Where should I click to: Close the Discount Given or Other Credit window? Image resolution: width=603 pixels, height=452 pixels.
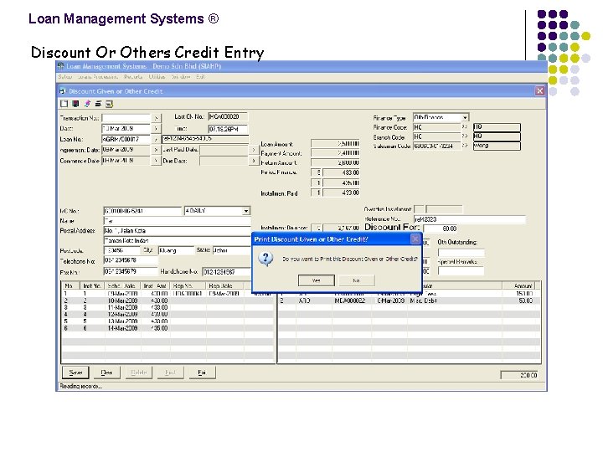pyautogui.click(x=540, y=91)
